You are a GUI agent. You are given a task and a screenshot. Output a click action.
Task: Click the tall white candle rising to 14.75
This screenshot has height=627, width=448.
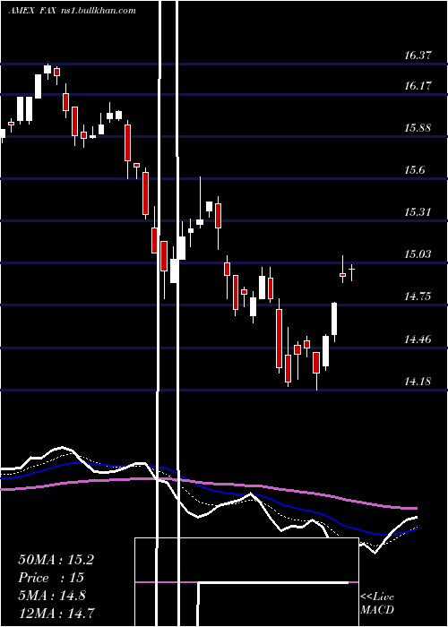(x=334, y=319)
